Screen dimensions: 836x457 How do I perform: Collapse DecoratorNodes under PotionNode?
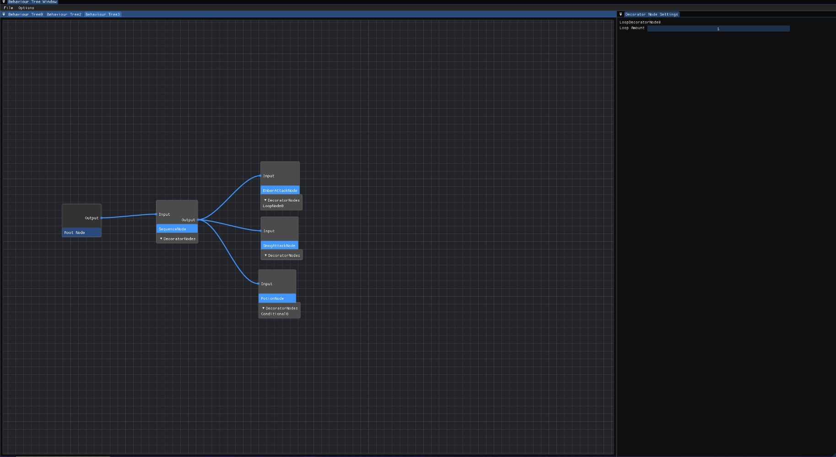tap(264, 308)
